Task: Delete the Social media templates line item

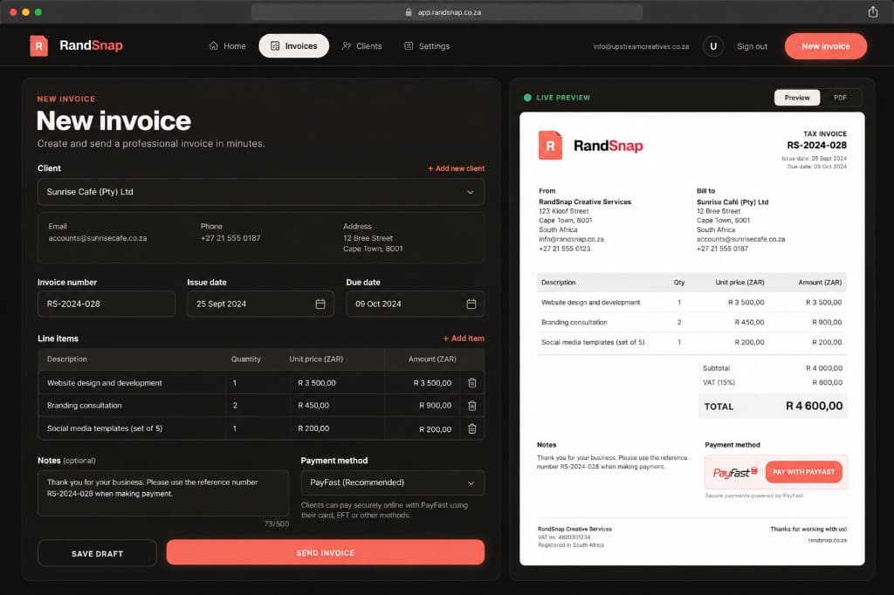Action: point(472,428)
